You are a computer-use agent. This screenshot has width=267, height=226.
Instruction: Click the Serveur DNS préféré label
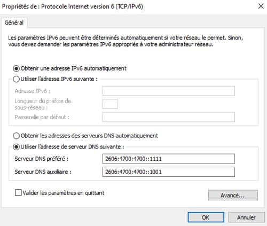point(42,159)
